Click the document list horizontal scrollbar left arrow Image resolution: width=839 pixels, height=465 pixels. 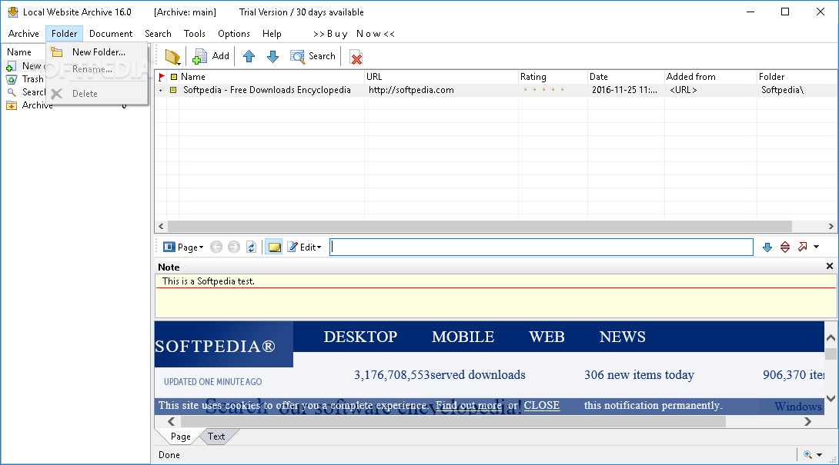[161, 226]
